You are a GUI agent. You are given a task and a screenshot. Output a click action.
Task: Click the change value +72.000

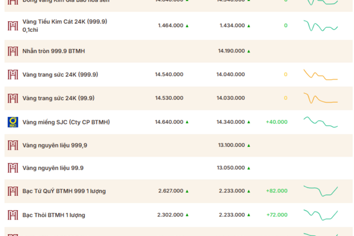[277, 215]
